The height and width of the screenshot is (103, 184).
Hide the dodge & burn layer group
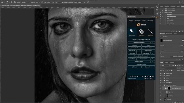pos(161,83)
